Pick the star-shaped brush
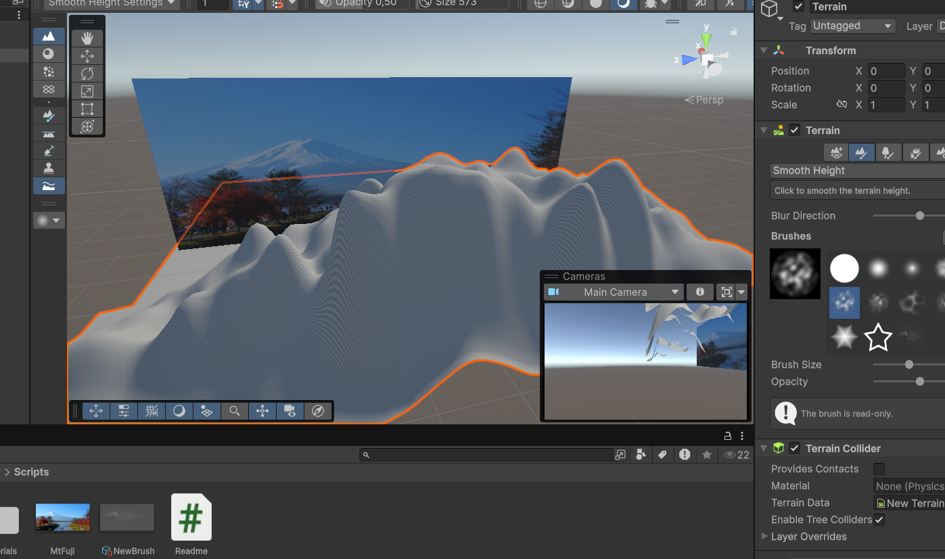Viewport: 945px width, 559px height. click(877, 337)
